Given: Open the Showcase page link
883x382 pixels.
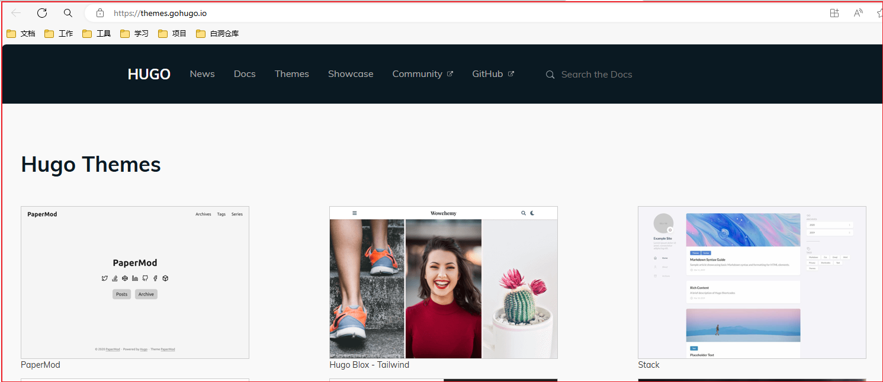Looking at the screenshot, I should point(351,74).
